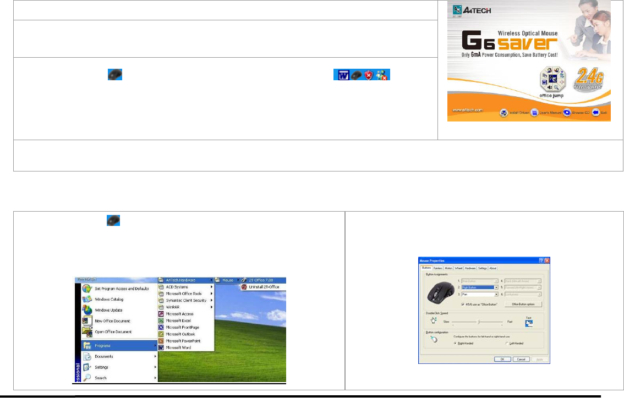Image resolution: width=624 pixels, height=398 pixels.
Task: Switch to the Hardware tab
Action: (x=470, y=268)
